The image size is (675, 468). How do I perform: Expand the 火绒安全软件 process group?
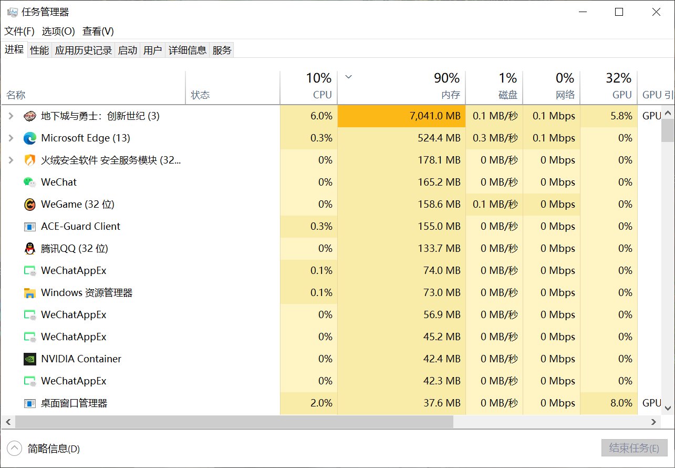[x=11, y=160]
